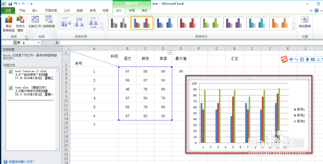Toggle Sogou punctuation mode icon
Image resolution: width=323 pixels, height=164 pixels.
coord(296,59)
